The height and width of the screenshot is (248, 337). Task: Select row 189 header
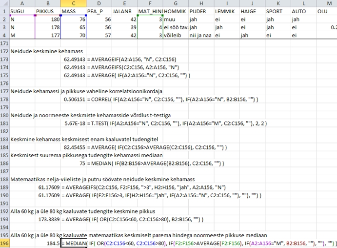tap(5, 187)
